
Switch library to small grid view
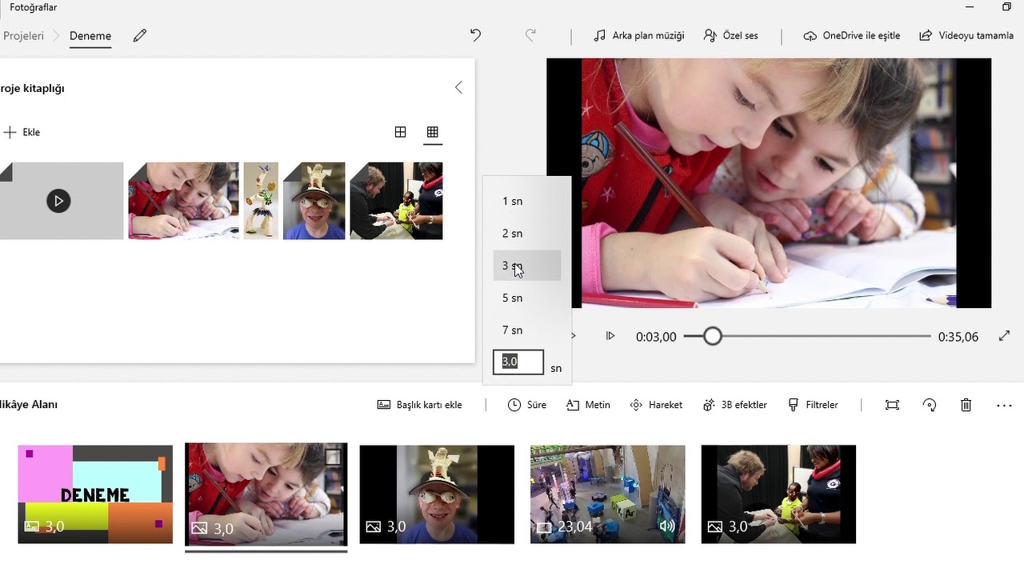[x=433, y=132]
